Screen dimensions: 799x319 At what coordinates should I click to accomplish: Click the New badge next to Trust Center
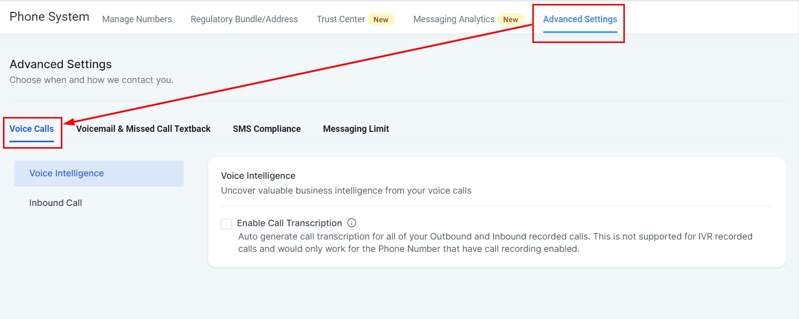coord(381,20)
